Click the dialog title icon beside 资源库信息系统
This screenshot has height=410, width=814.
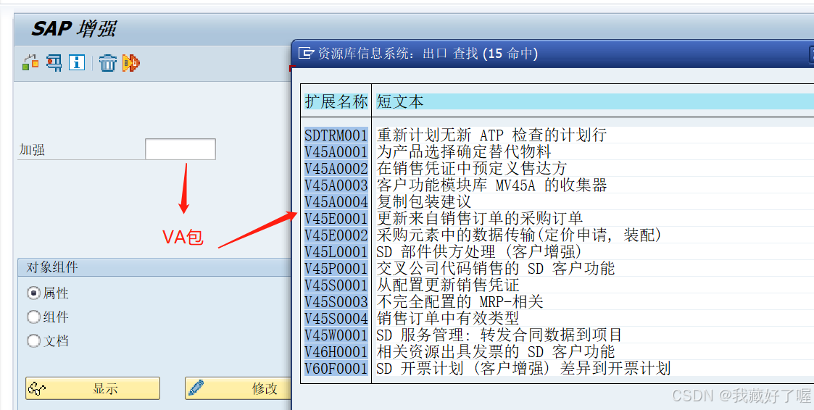(x=307, y=53)
